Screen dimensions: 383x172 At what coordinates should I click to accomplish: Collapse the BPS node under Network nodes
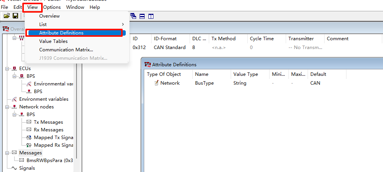coord(14,114)
